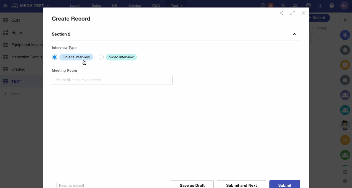Open the MEGA TEST app dropdown

pos(48,6)
